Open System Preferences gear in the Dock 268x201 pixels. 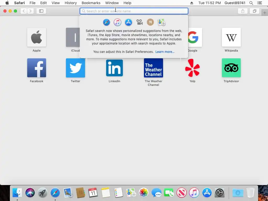coord(220,193)
